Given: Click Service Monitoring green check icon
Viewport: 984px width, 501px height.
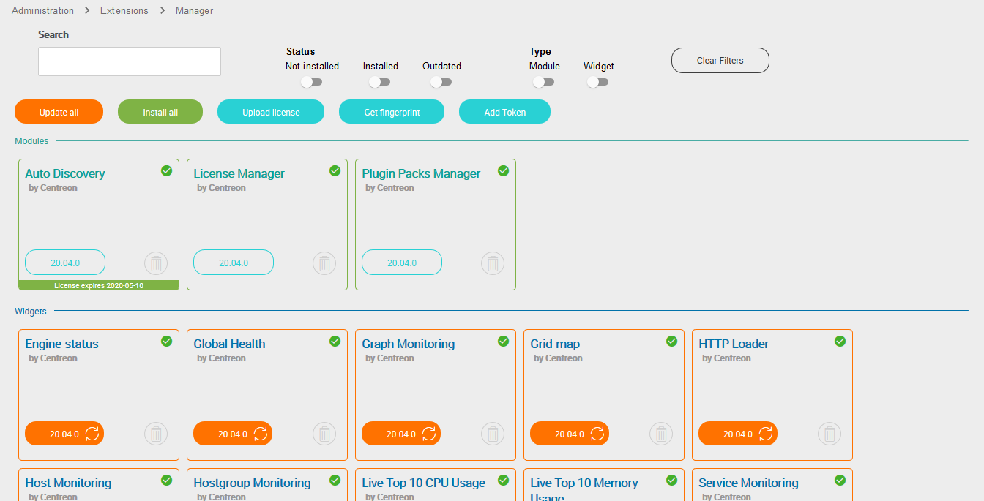Looking at the screenshot, I should click(840, 480).
